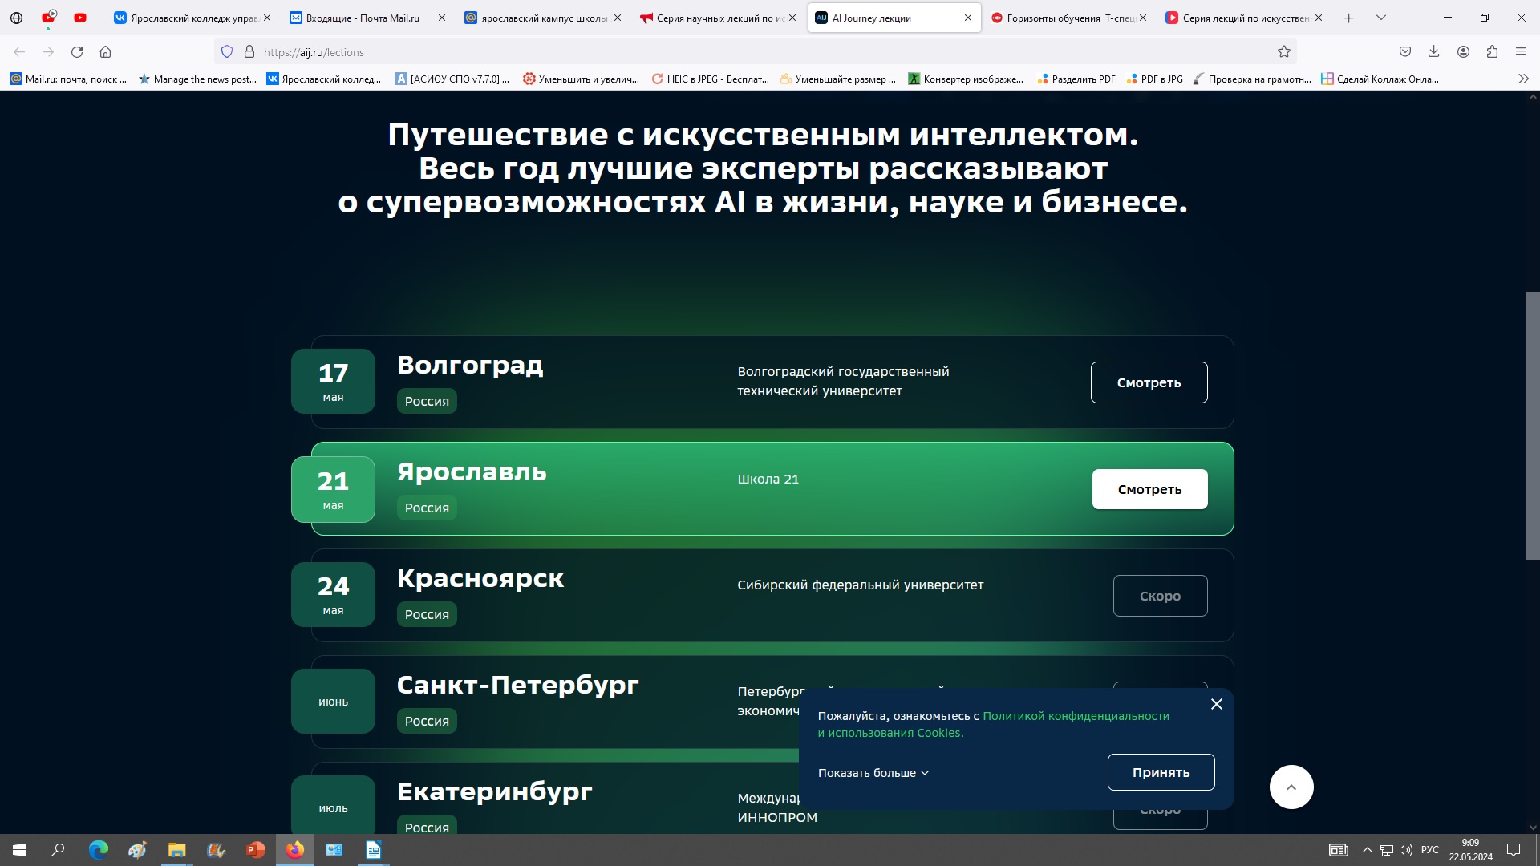Click the scroll-to-top round arrow button

pyautogui.click(x=1291, y=787)
